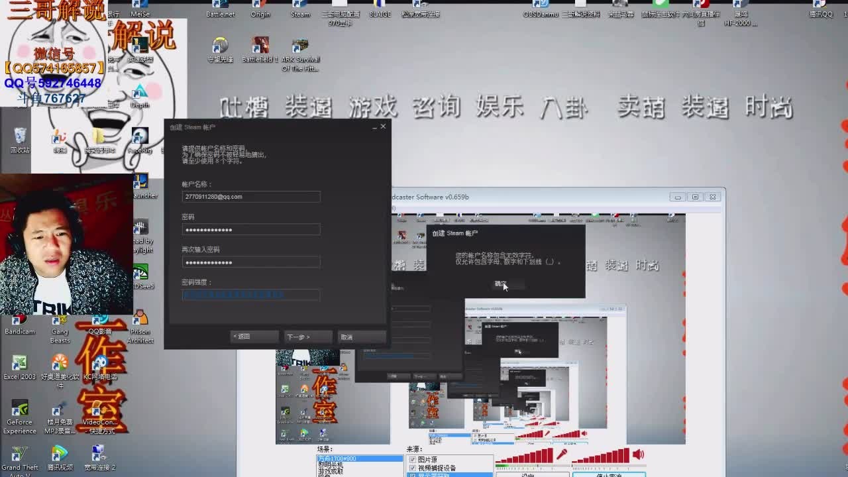The image size is (848, 477).
Task: Minimize the Steam account creation dialog
Action: (x=373, y=127)
